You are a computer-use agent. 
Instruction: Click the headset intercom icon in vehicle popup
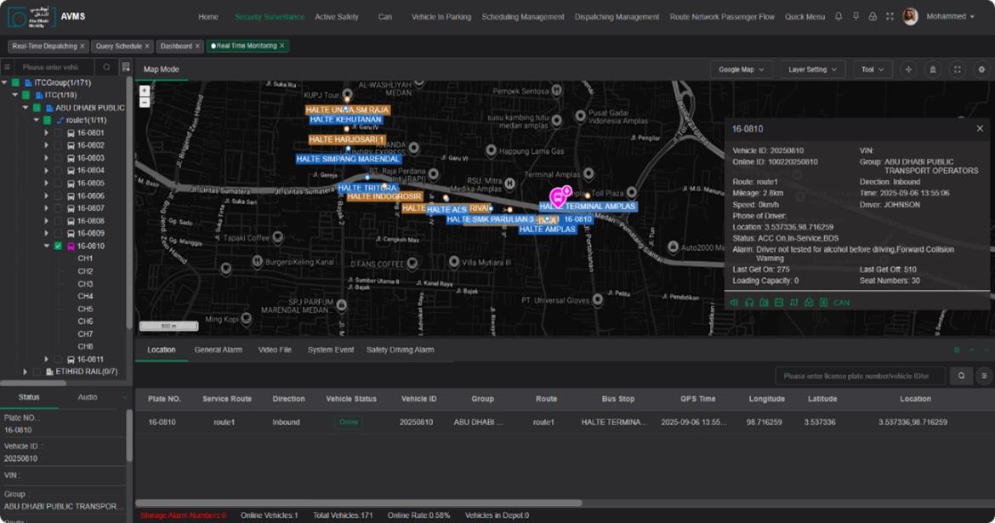(749, 303)
